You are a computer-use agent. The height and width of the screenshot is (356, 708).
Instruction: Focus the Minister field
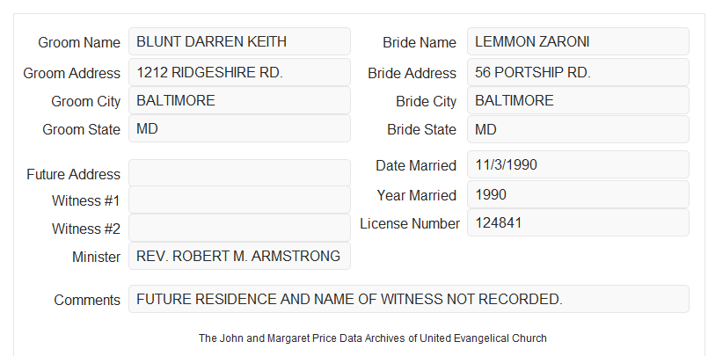tap(239, 256)
